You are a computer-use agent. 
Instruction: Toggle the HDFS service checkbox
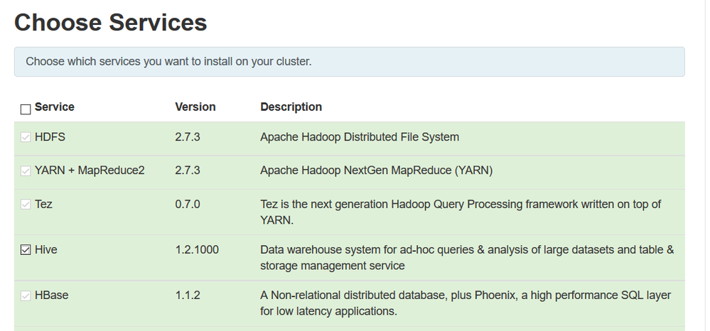(x=26, y=137)
